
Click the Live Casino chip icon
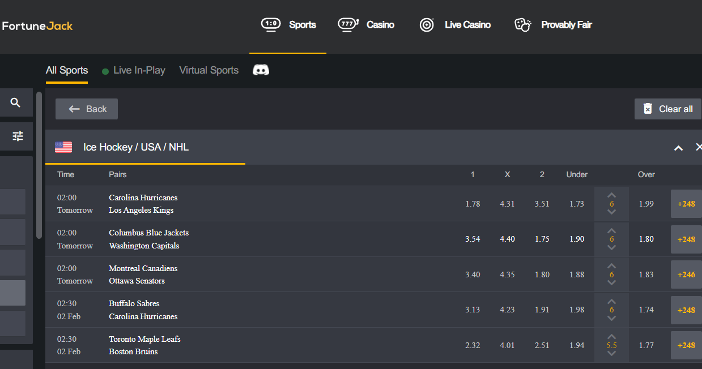pyautogui.click(x=427, y=25)
